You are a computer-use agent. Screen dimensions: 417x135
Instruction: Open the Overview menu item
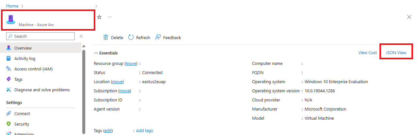pos(23,48)
